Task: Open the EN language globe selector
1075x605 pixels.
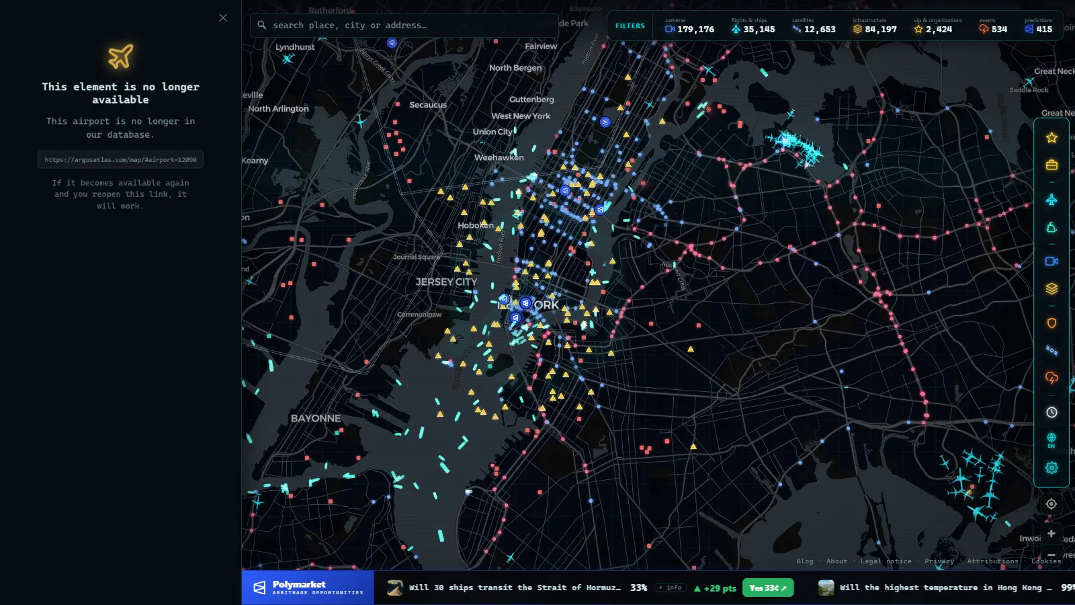Action: click(x=1051, y=440)
